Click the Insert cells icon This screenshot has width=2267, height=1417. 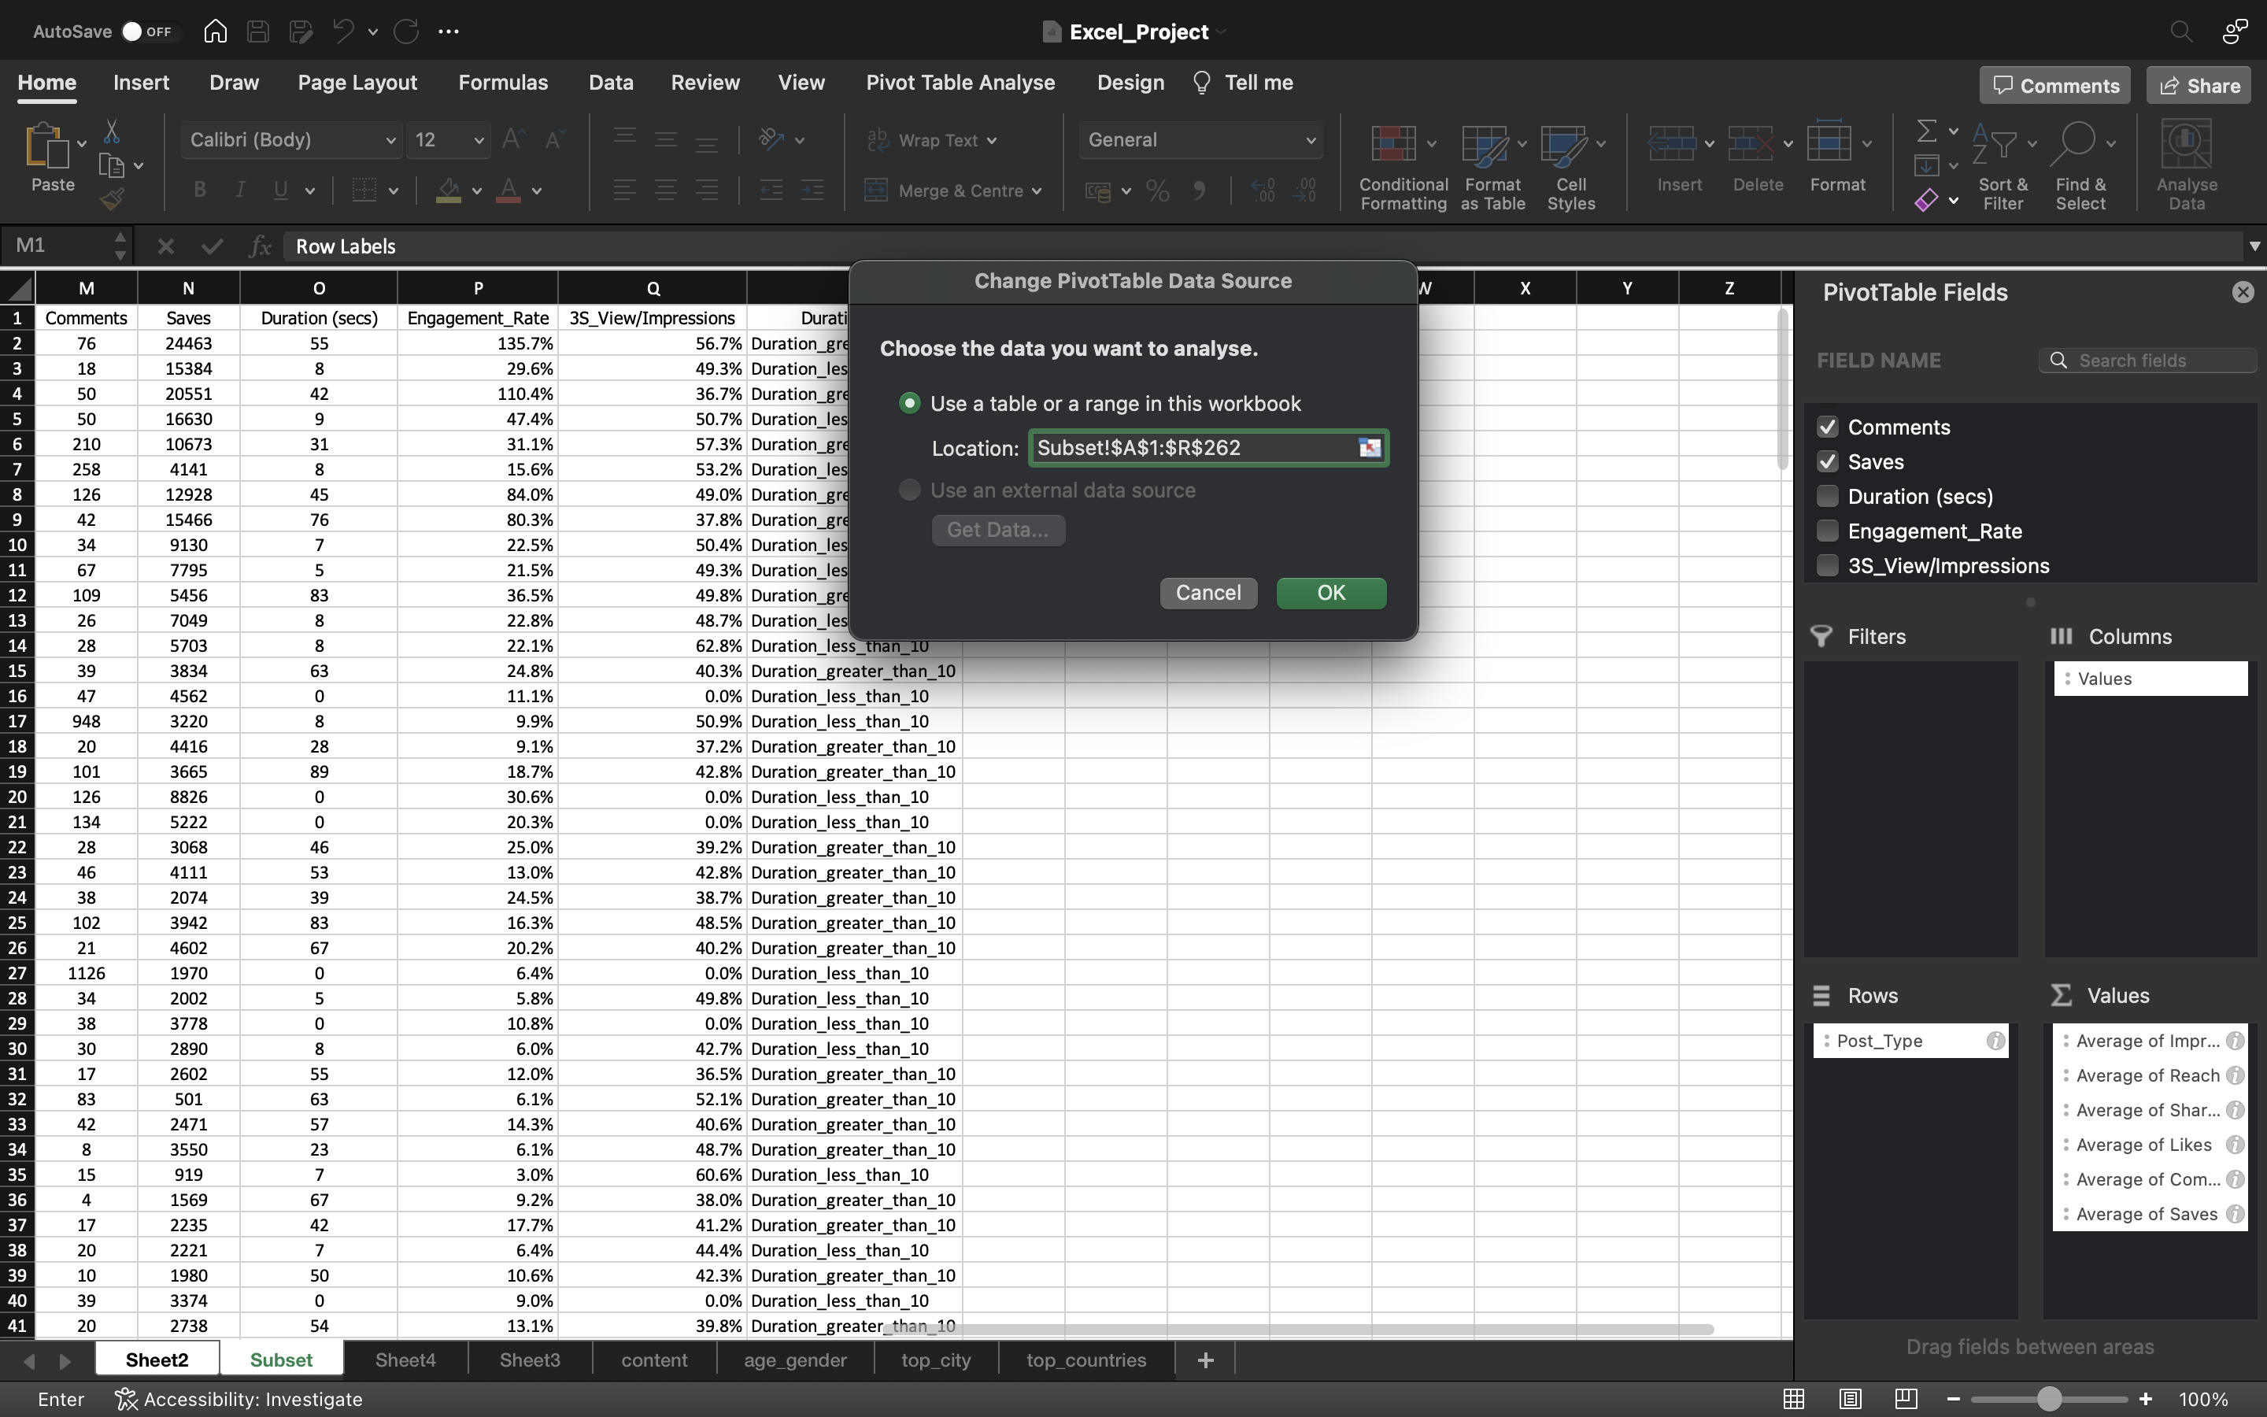point(1671,143)
